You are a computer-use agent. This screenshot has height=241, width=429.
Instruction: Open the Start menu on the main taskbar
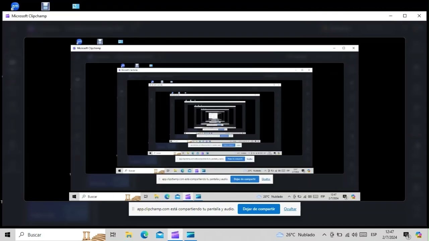[x=7, y=235]
